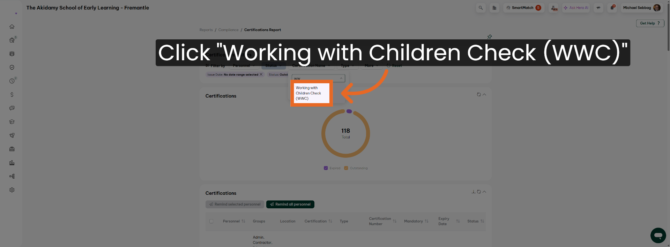
Task: Click the search magnifier icon in header
Action: (481, 8)
